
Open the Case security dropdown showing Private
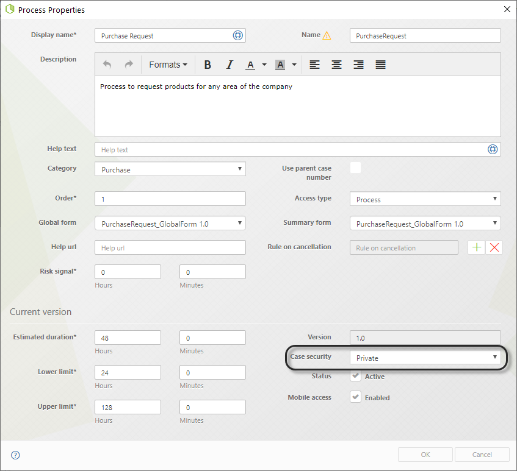[x=425, y=357]
